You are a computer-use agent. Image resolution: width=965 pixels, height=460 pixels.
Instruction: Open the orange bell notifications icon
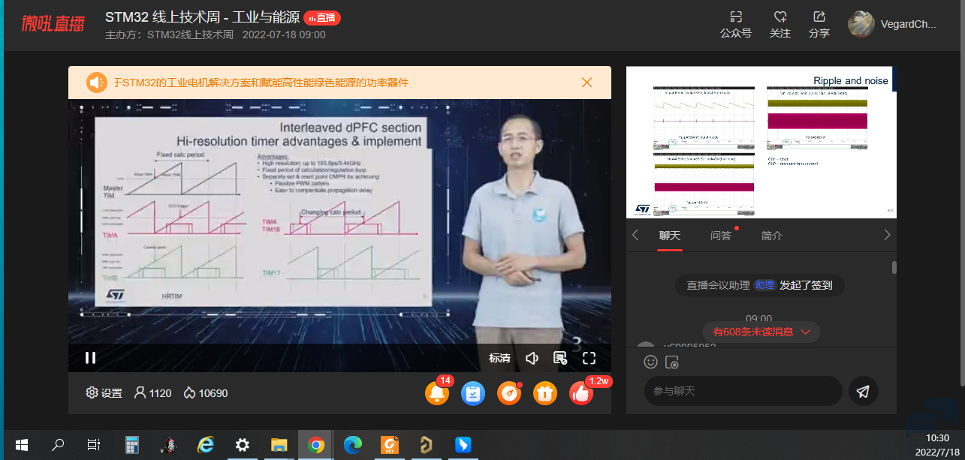point(437,393)
